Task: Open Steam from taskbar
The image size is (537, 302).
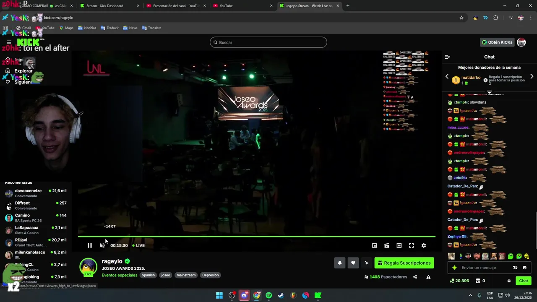Action: (x=281, y=295)
